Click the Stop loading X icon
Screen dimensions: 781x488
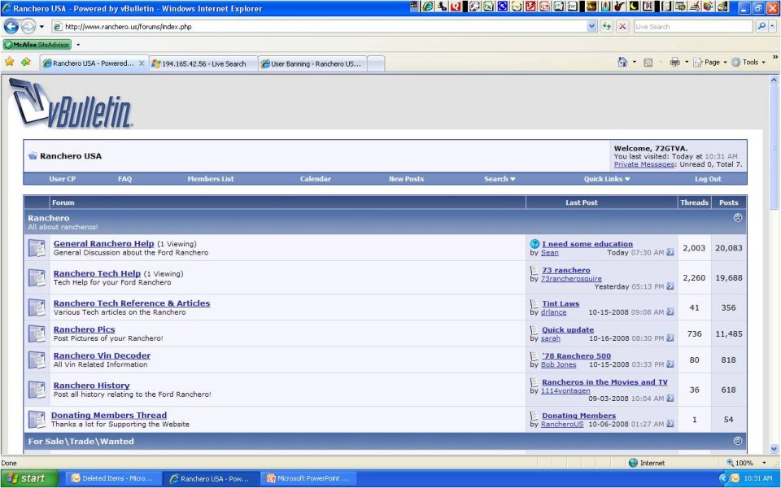[x=622, y=26]
